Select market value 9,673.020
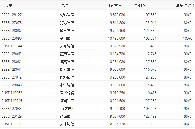Image resolution: width=195 pixels, height=129 pixels. coord(118,15)
